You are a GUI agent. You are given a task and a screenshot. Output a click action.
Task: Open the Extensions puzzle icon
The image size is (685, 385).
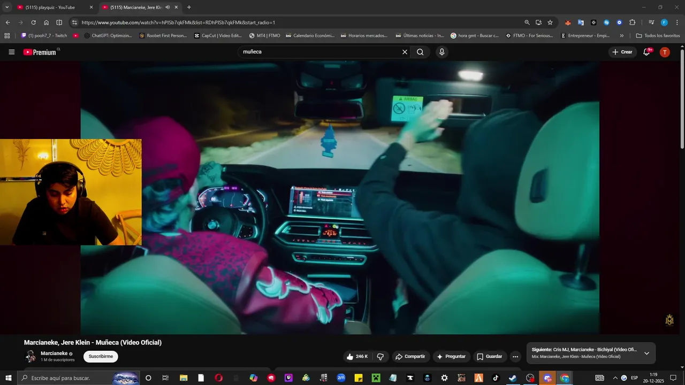632,22
